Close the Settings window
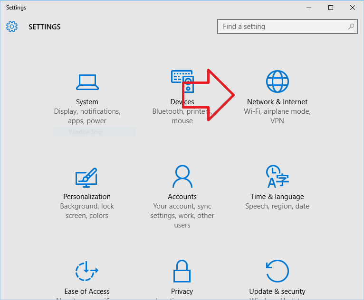Viewport: 364px width, 300px height. (353, 8)
